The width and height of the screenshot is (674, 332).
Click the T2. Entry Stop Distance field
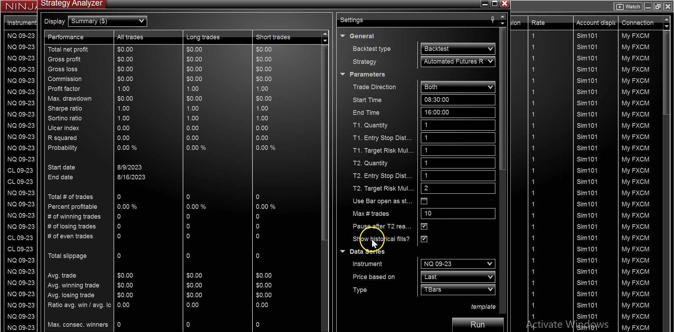click(x=458, y=175)
